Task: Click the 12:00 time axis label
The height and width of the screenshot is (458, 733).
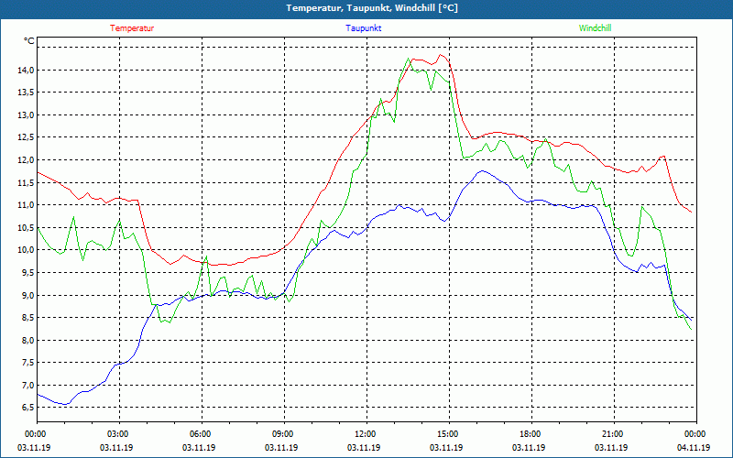Action: pyautogui.click(x=366, y=434)
